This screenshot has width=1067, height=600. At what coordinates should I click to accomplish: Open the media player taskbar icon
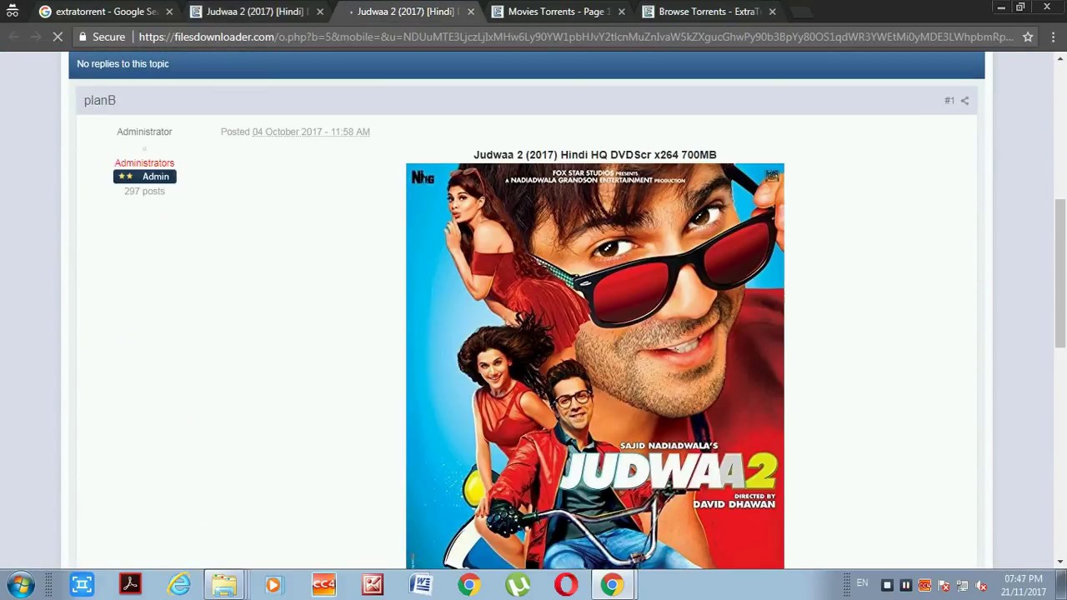point(273,585)
